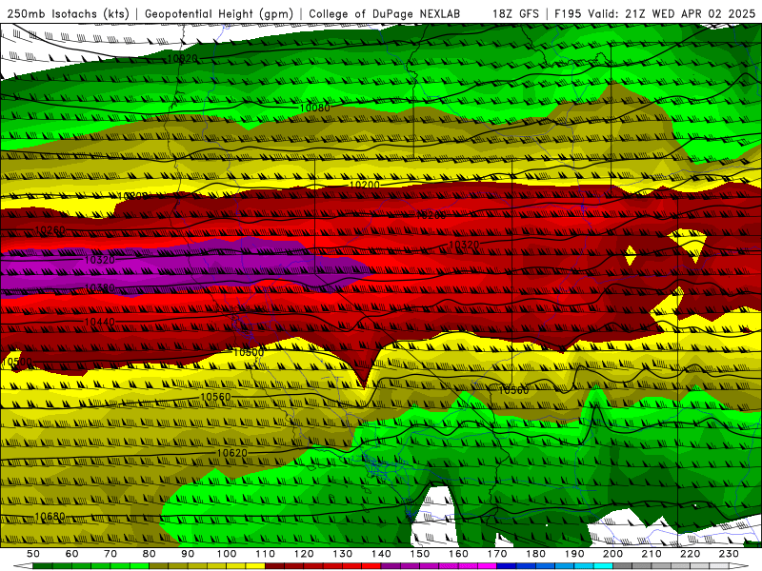
Task: Click the "F195" forecast hour label
Action: [x=568, y=14]
